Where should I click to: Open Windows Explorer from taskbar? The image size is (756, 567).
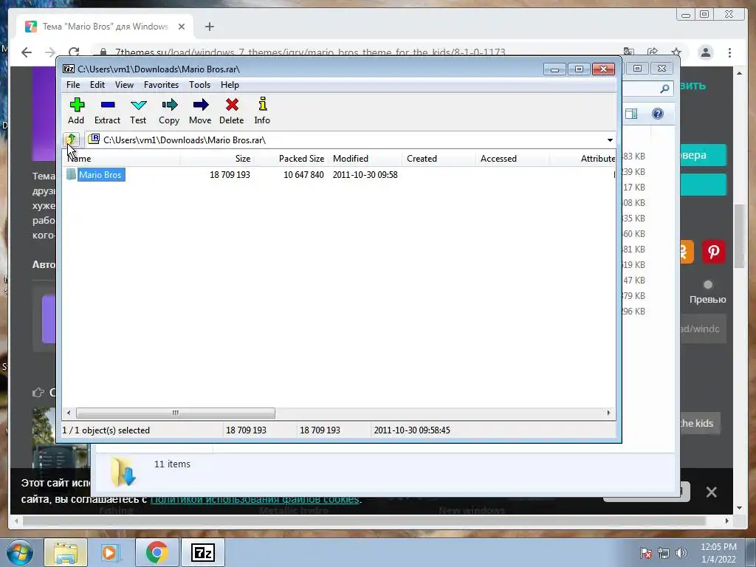[x=66, y=552]
